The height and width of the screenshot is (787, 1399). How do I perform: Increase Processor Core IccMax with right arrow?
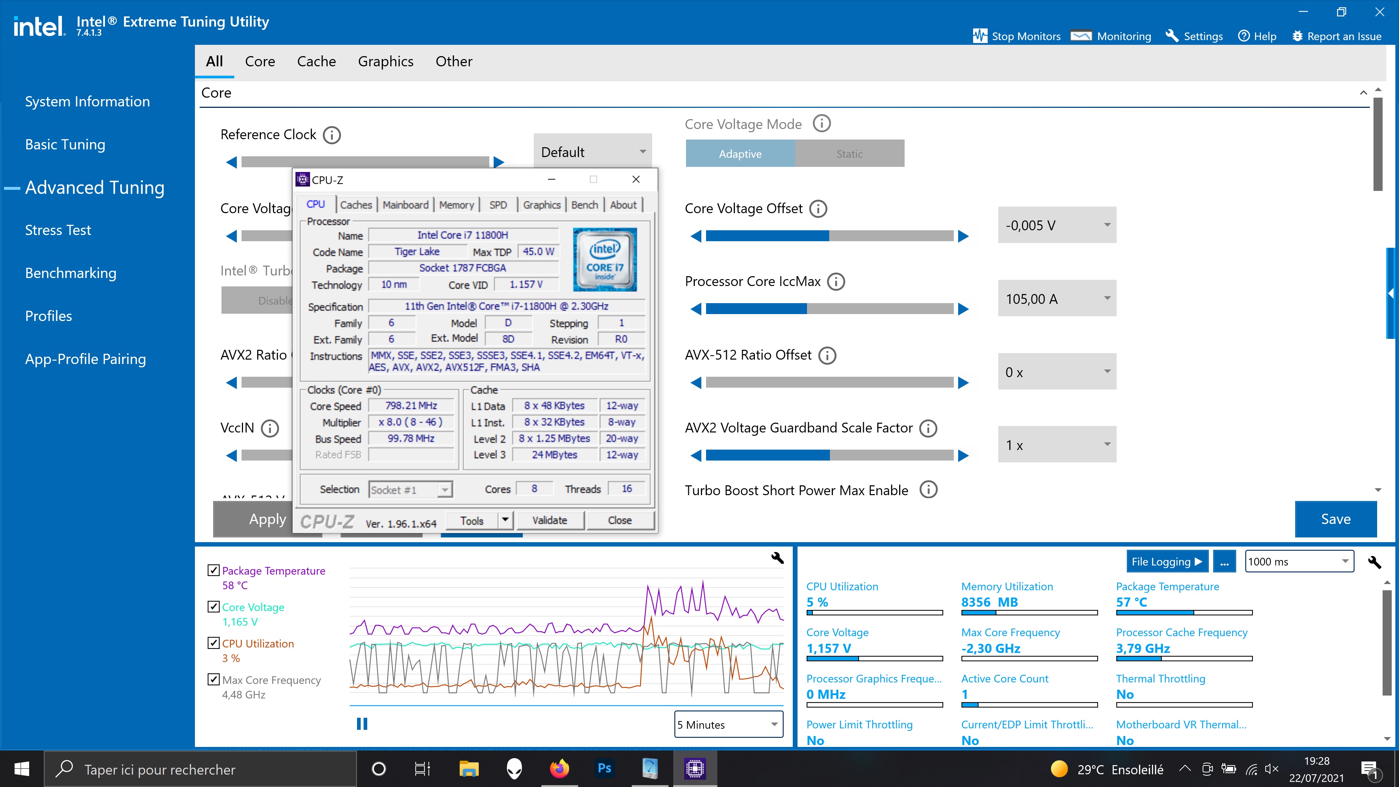(963, 309)
